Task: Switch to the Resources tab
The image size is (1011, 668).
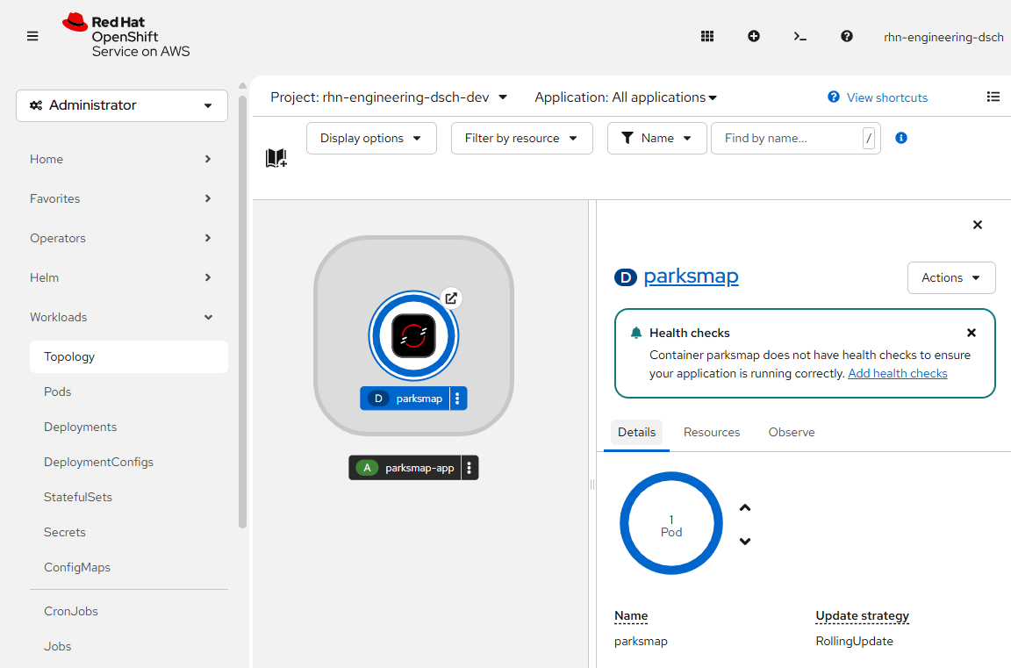Action: coord(712,432)
